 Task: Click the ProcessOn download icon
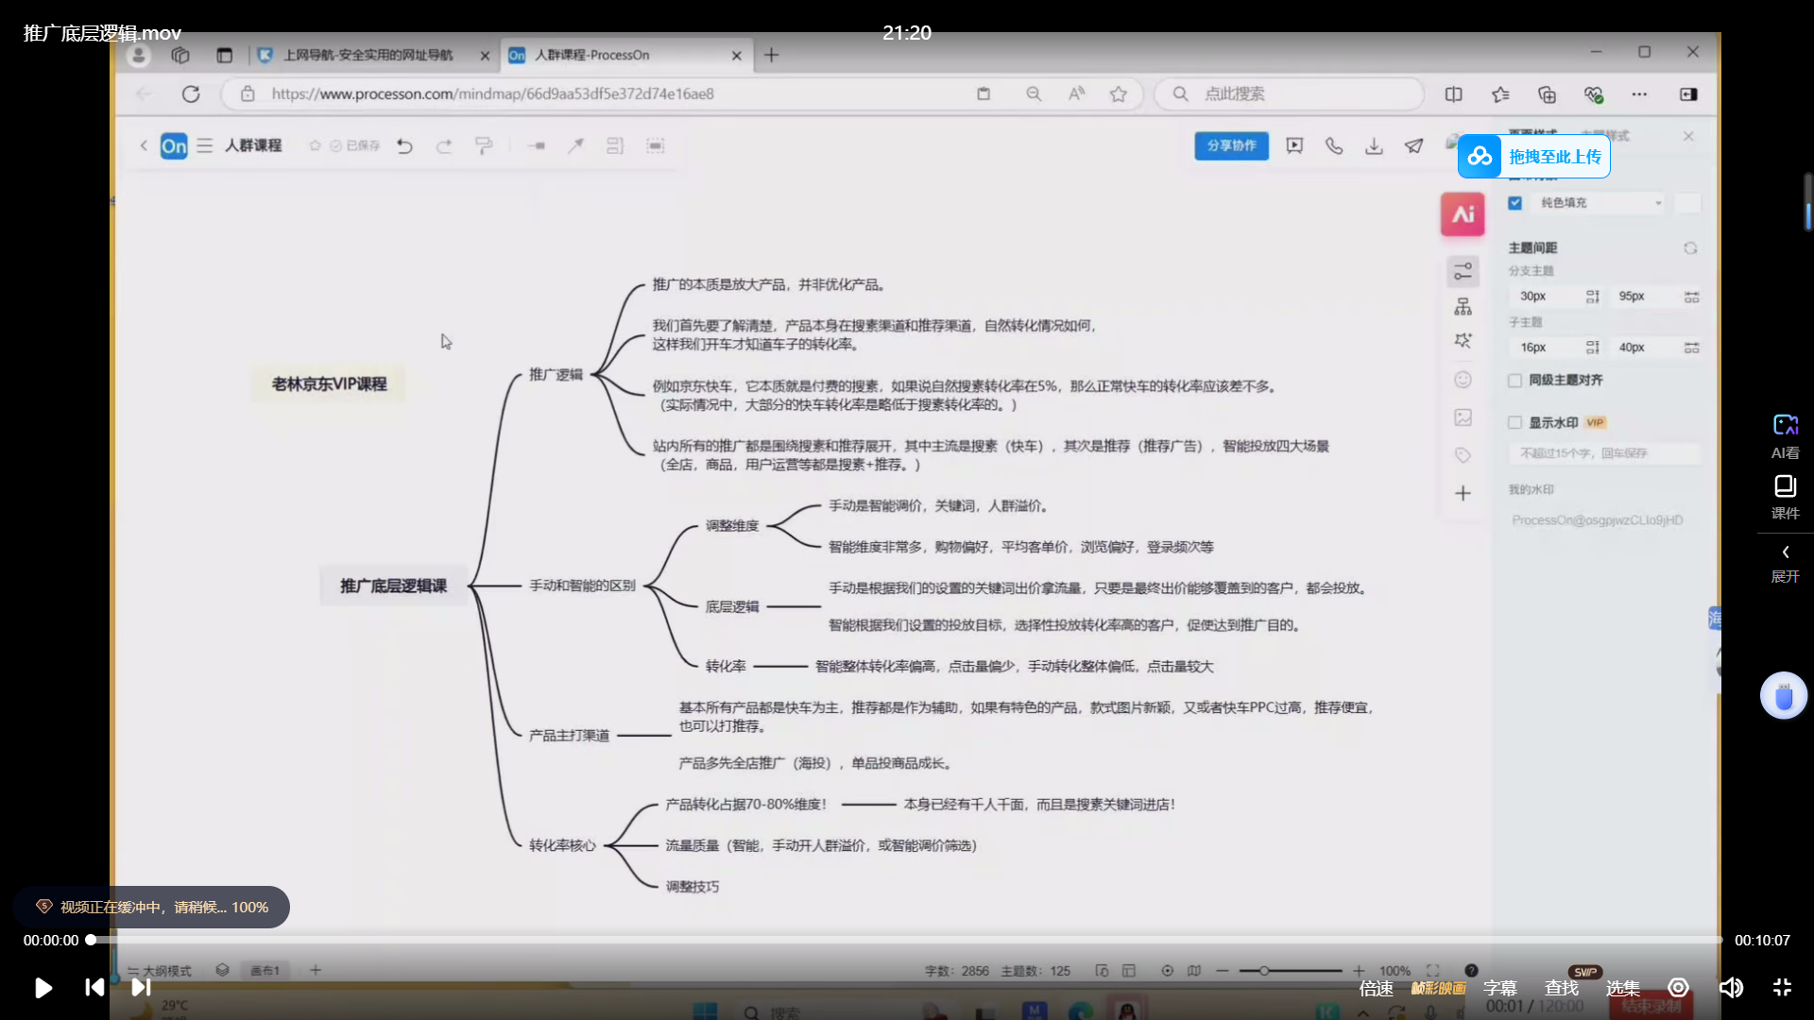point(1374,145)
